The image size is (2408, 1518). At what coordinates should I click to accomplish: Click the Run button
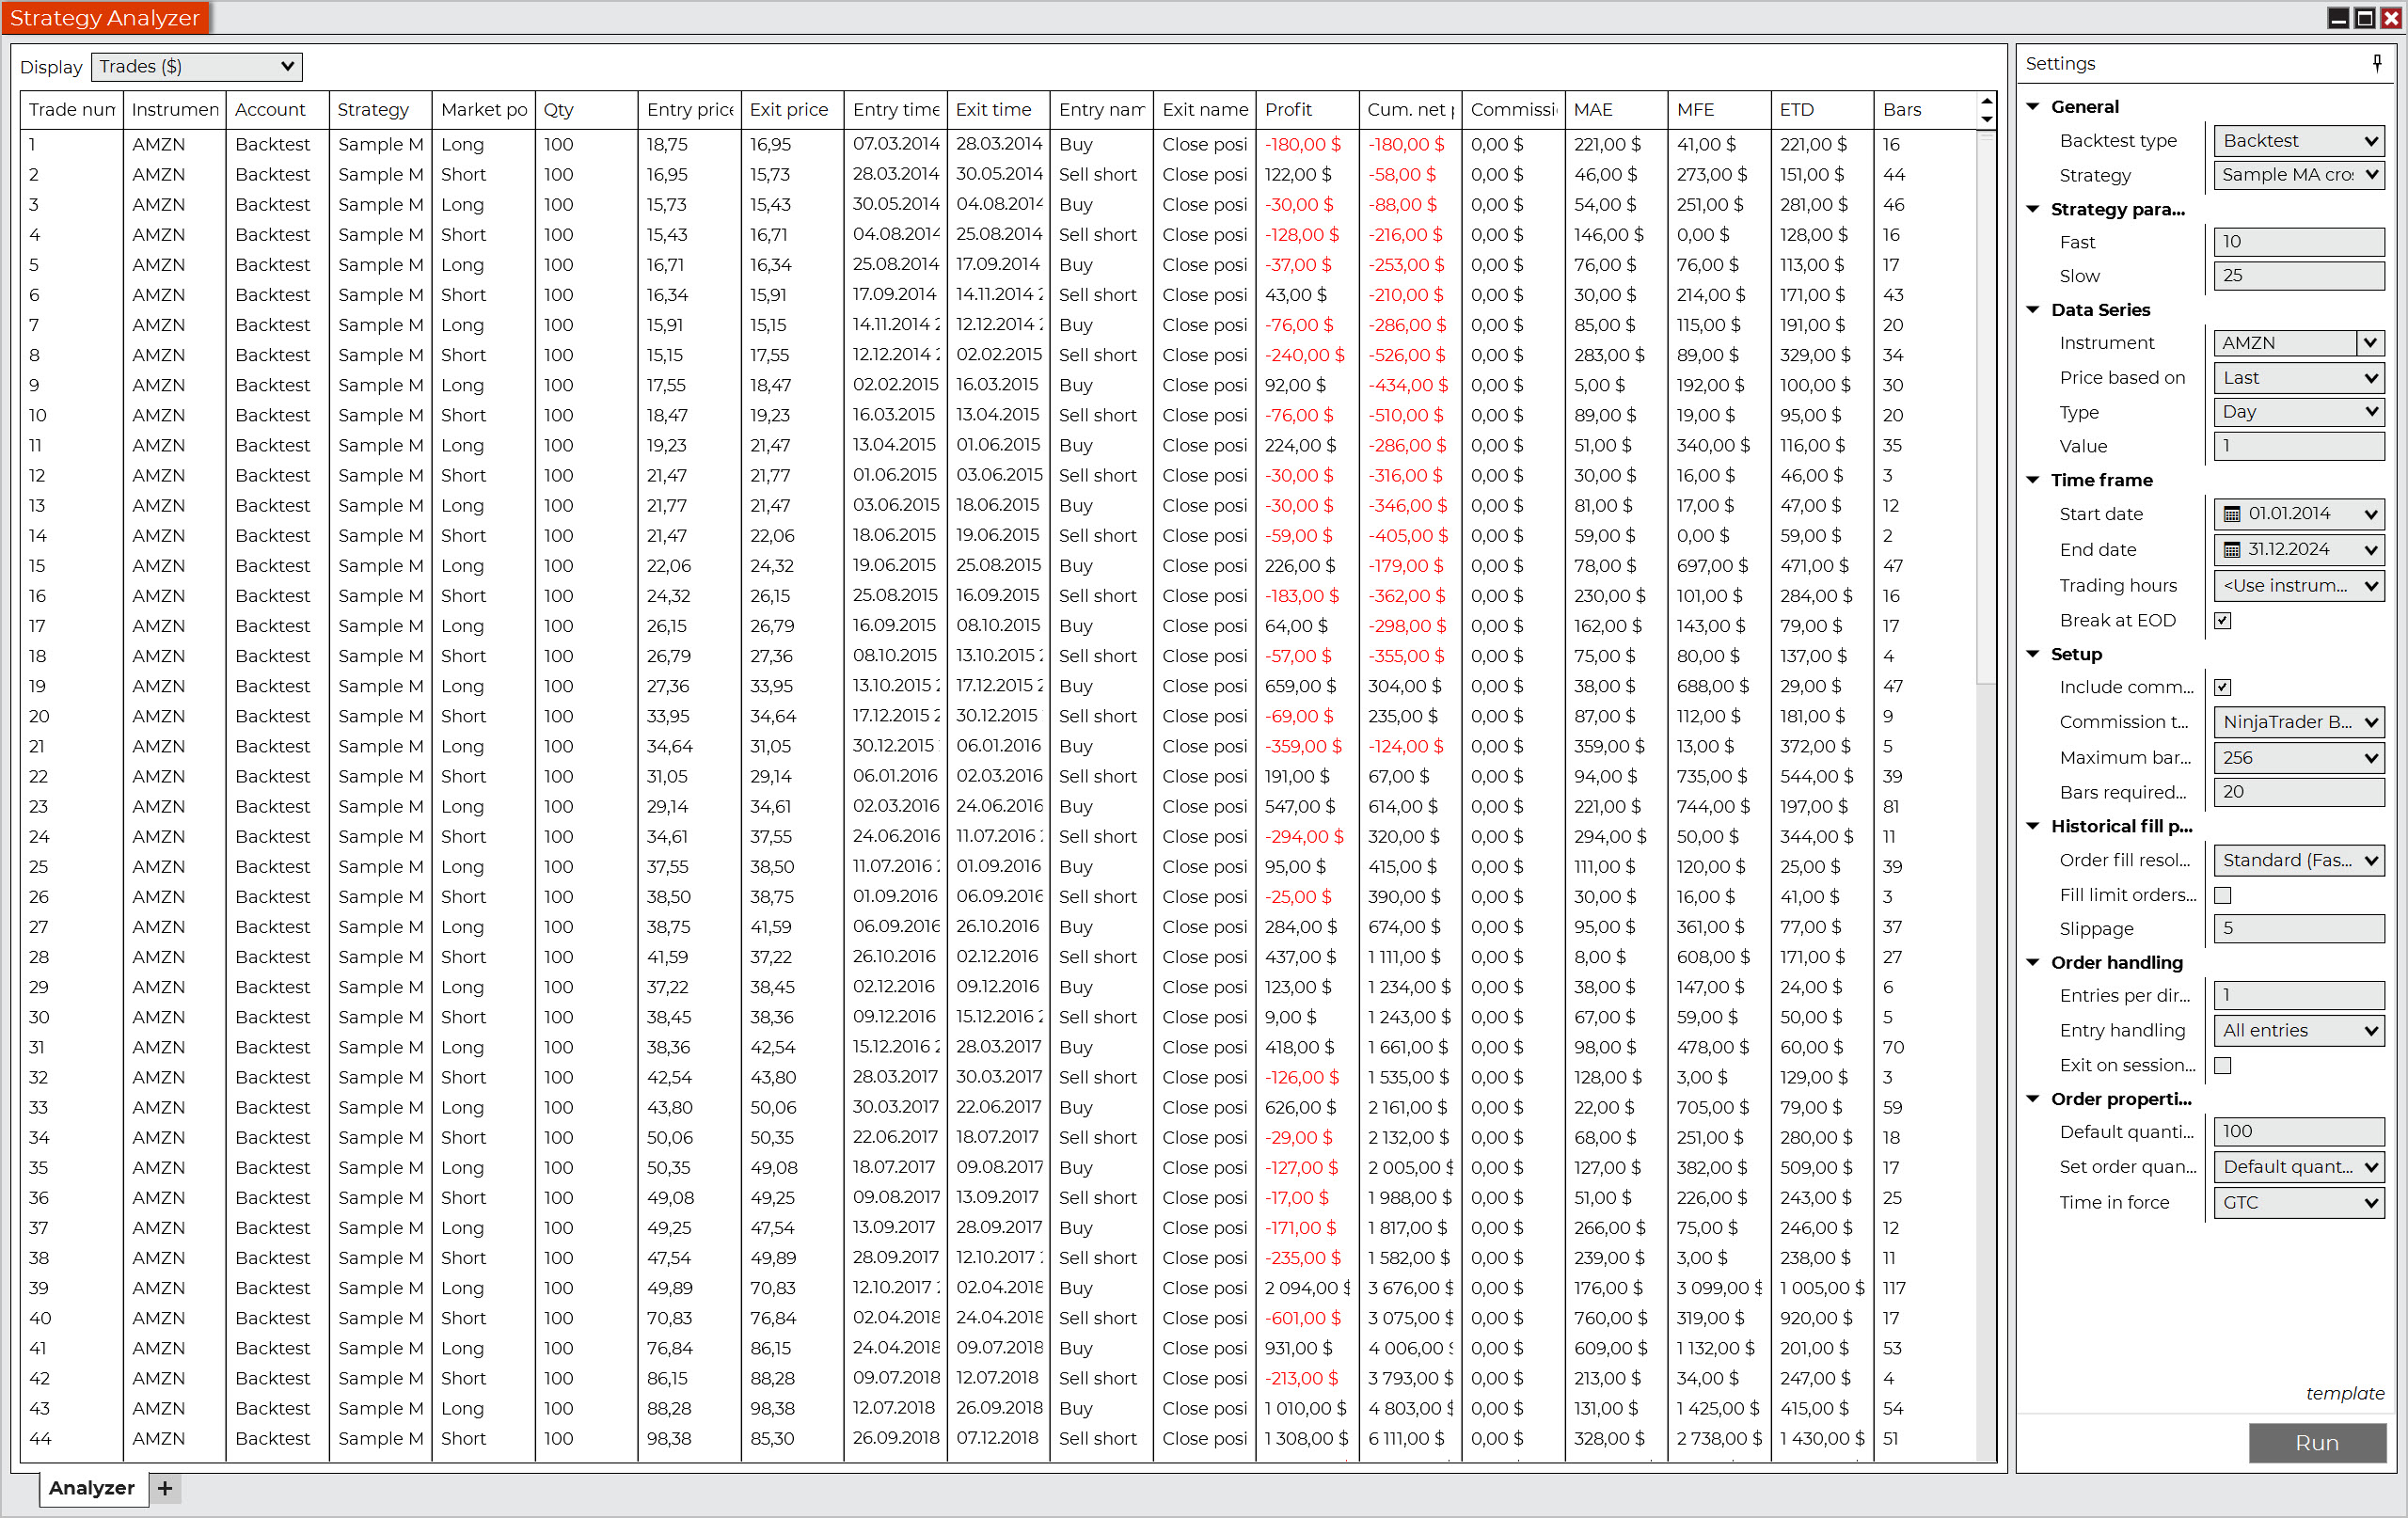click(x=2316, y=1443)
